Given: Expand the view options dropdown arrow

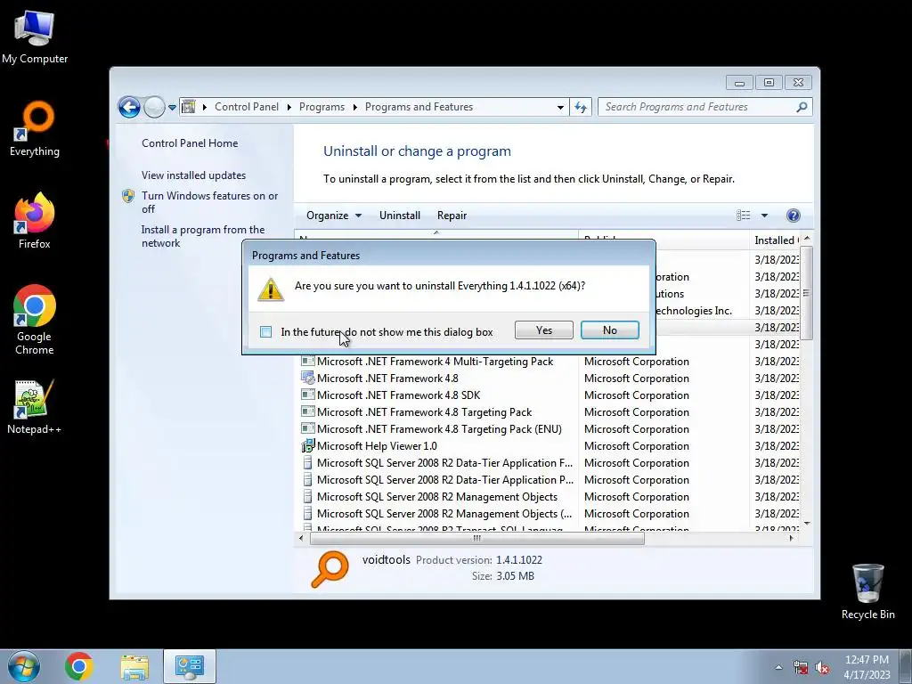Looking at the screenshot, I should coord(764,216).
